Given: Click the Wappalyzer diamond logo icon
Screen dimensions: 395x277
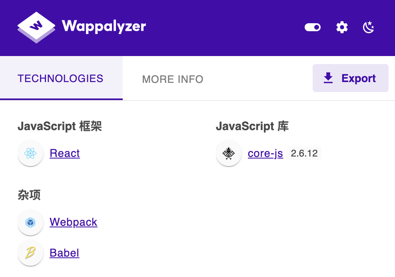Looking at the screenshot, I should pyautogui.click(x=36, y=27).
